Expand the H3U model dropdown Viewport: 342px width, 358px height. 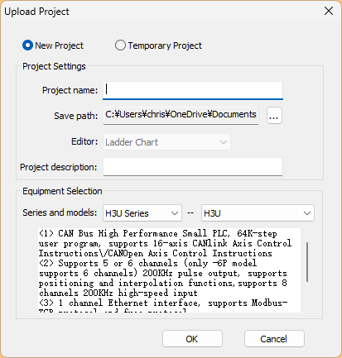coord(258,213)
